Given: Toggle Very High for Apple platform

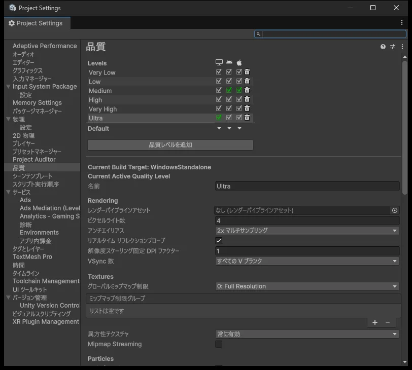Looking at the screenshot, I should click(x=239, y=108).
